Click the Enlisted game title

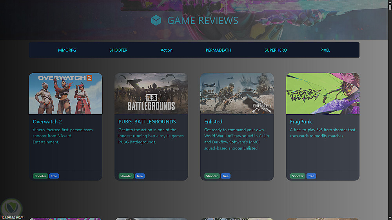(x=213, y=122)
